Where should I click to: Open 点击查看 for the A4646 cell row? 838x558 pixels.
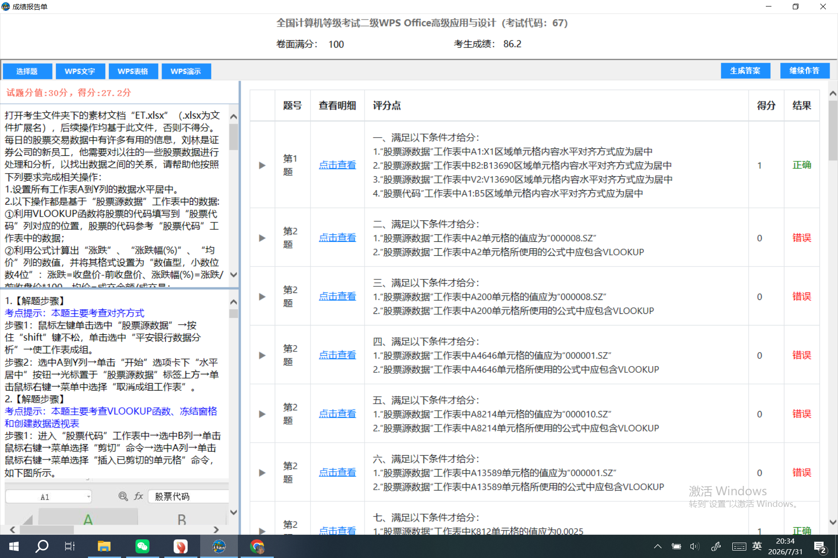337,355
